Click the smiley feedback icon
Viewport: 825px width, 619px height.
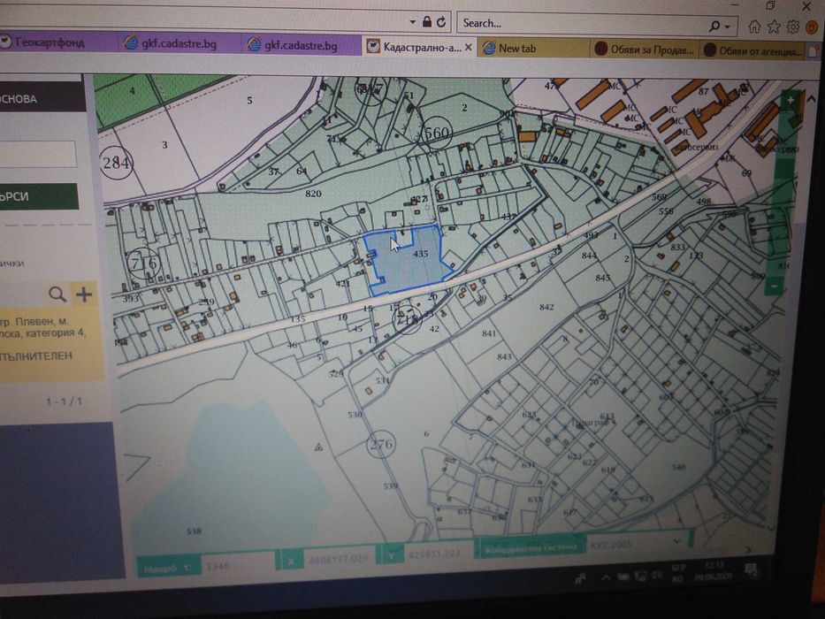tap(813, 27)
